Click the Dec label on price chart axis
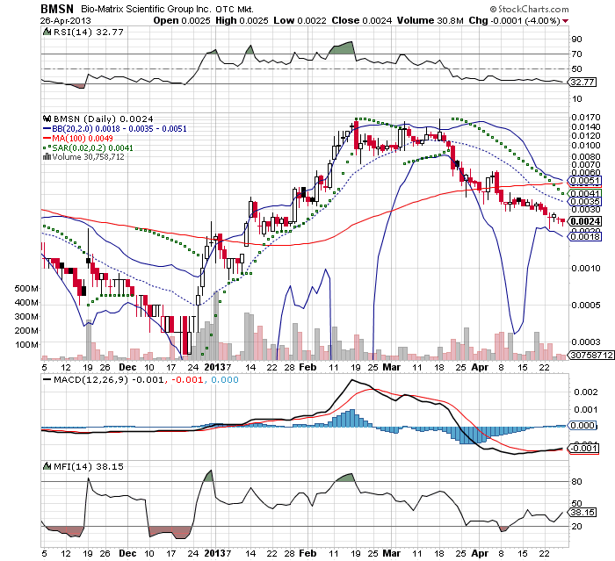Image resolution: width=615 pixels, height=561 pixels. coord(127,367)
